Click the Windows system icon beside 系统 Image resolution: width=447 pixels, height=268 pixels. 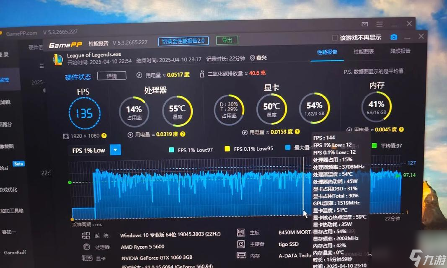pos(86,235)
